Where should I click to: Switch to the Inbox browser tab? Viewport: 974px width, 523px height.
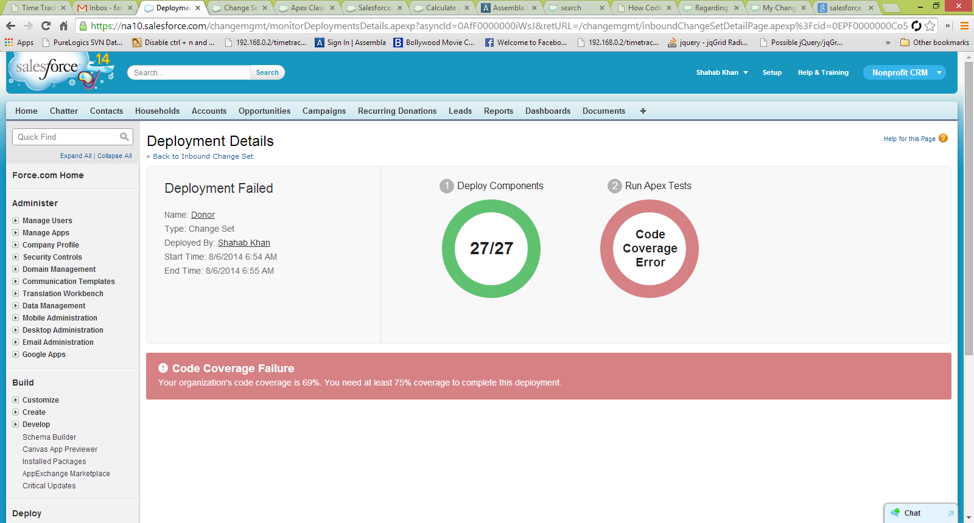pos(105,8)
